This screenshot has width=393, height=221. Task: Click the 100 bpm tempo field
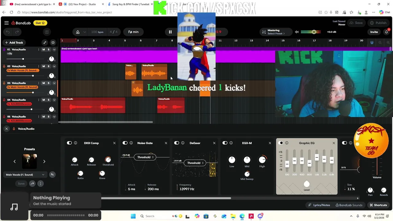pos(97,32)
